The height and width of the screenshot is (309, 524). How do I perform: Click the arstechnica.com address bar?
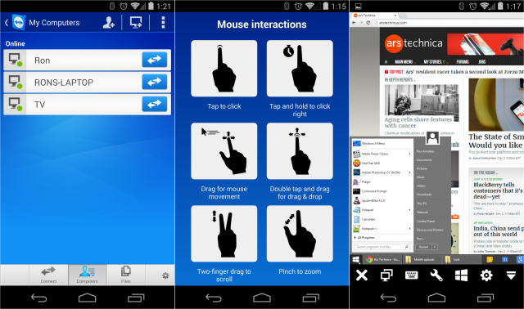click(449, 23)
